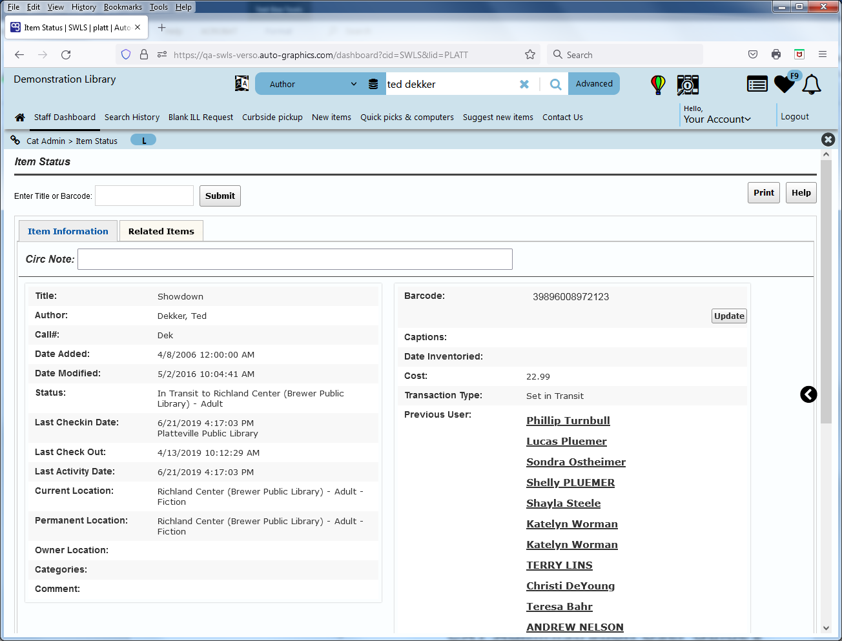Image resolution: width=842 pixels, height=641 pixels.
Task: Open the Firefox hamburger menu
Action: (823, 55)
